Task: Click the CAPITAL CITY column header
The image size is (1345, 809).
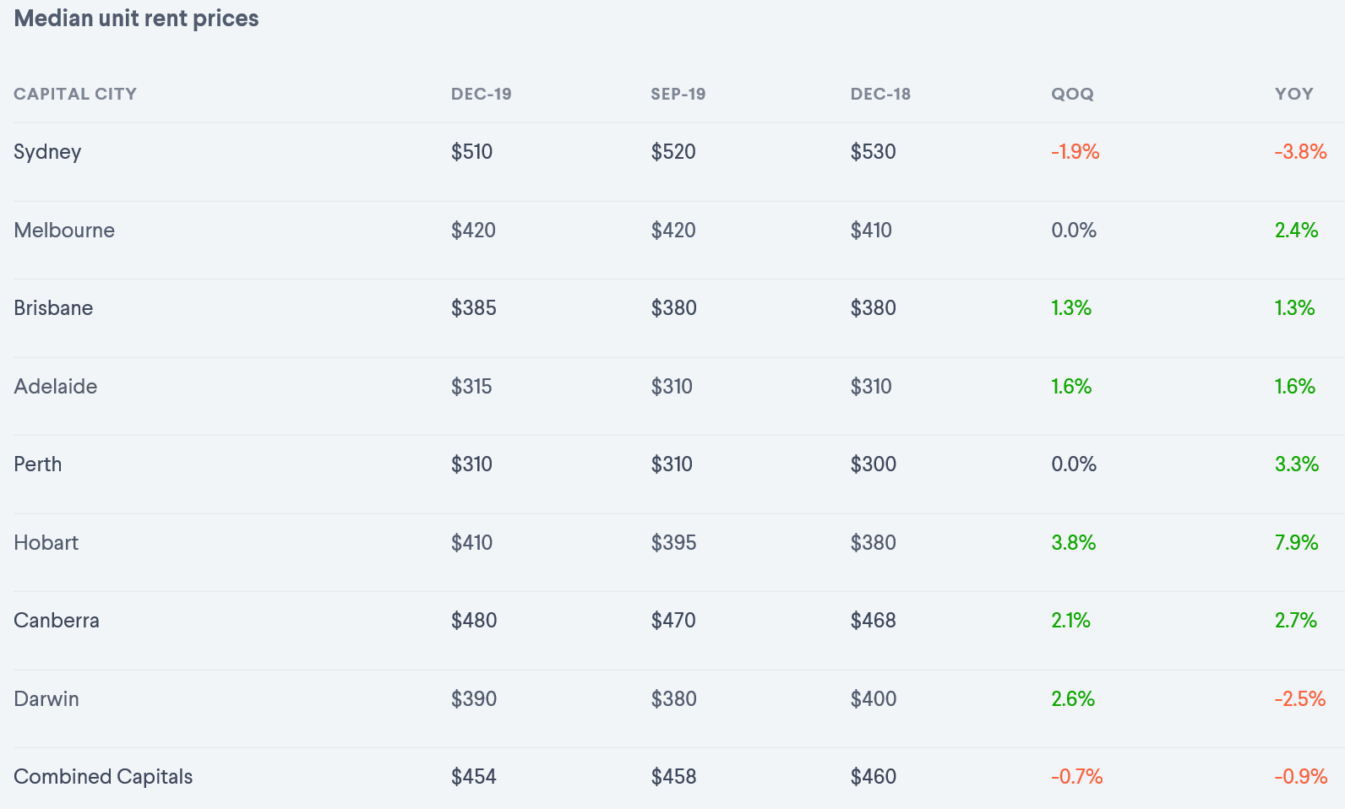Action: (x=75, y=94)
